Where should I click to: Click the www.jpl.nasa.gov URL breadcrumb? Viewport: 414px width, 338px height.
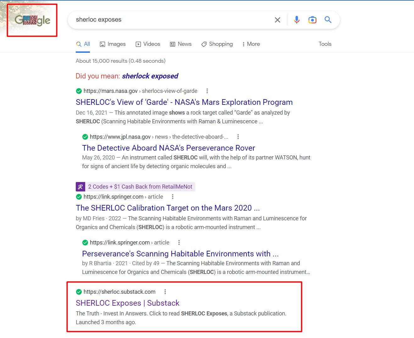tap(159, 137)
